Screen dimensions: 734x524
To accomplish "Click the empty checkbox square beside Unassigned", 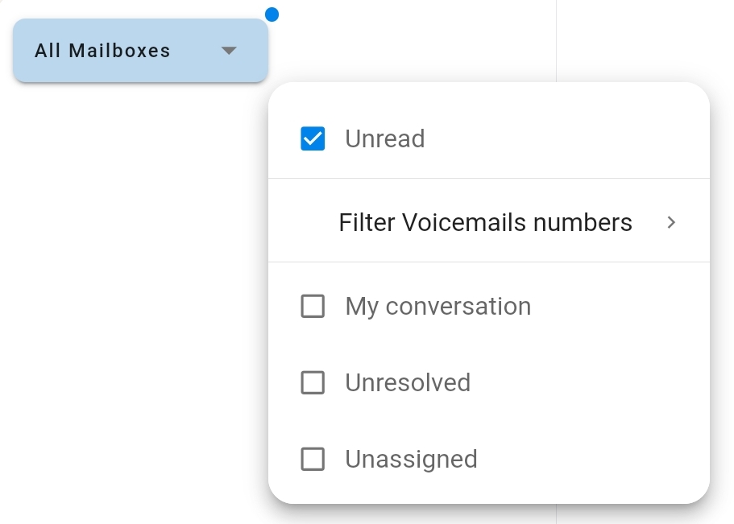I will [313, 459].
